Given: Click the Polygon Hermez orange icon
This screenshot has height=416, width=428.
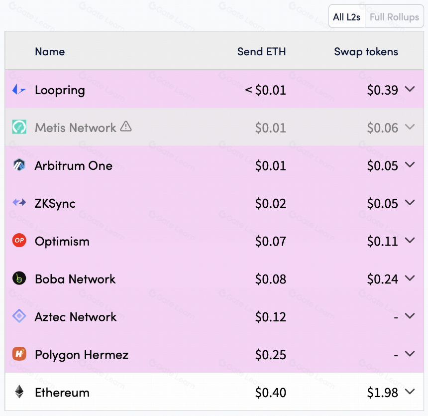Looking at the screenshot, I should click(x=19, y=354).
